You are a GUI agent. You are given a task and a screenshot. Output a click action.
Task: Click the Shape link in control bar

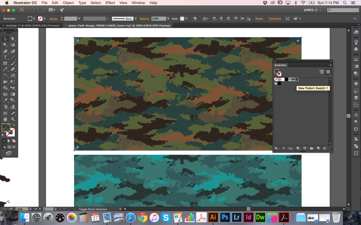pos(259,19)
